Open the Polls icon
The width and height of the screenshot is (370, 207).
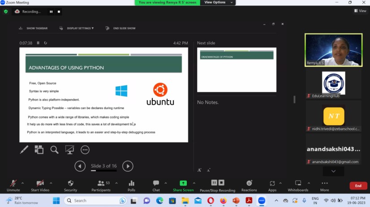pos(131,185)
